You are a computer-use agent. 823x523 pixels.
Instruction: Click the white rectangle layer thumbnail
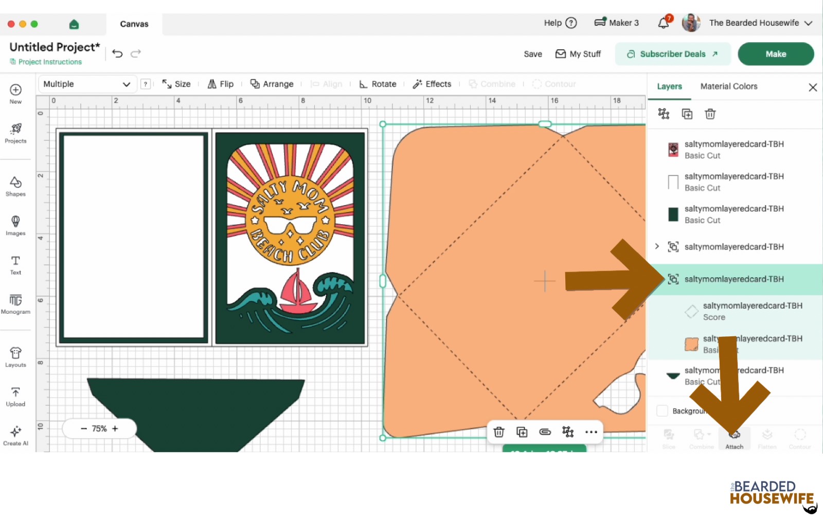[x=673, y=182]
